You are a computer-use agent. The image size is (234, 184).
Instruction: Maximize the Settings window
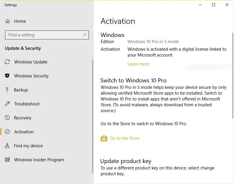coord(214,5)
